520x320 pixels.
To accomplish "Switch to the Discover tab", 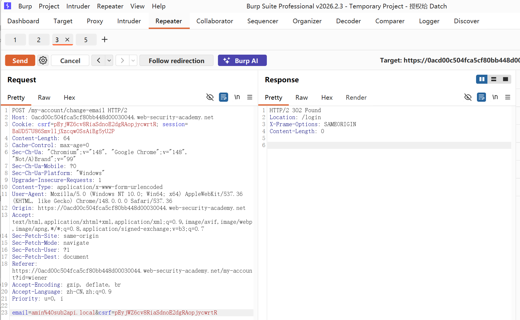I will pyautogui.click(x=466, y=21).
